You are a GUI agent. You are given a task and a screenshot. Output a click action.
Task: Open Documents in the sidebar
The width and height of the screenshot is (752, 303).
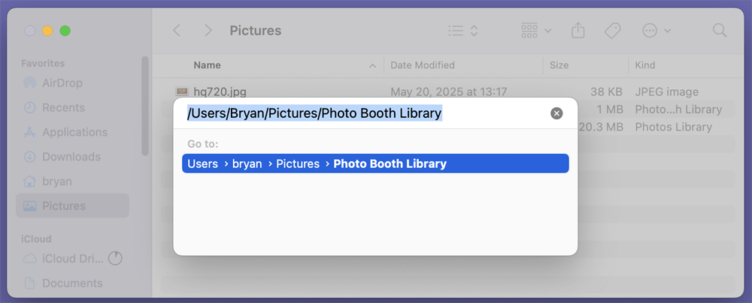pos(63,283)
